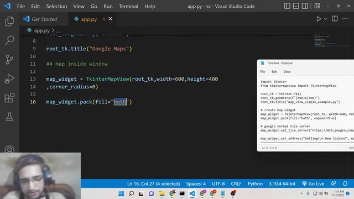Toggle the bottom panel layout icon
354x199 pixels.
(x=296, y=6)
